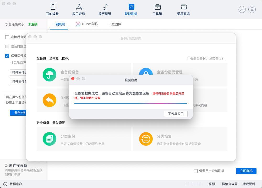The width and height of the screenshot is (262, 188).
Task: Open the user account avatar icon
Action: (252, 9)
